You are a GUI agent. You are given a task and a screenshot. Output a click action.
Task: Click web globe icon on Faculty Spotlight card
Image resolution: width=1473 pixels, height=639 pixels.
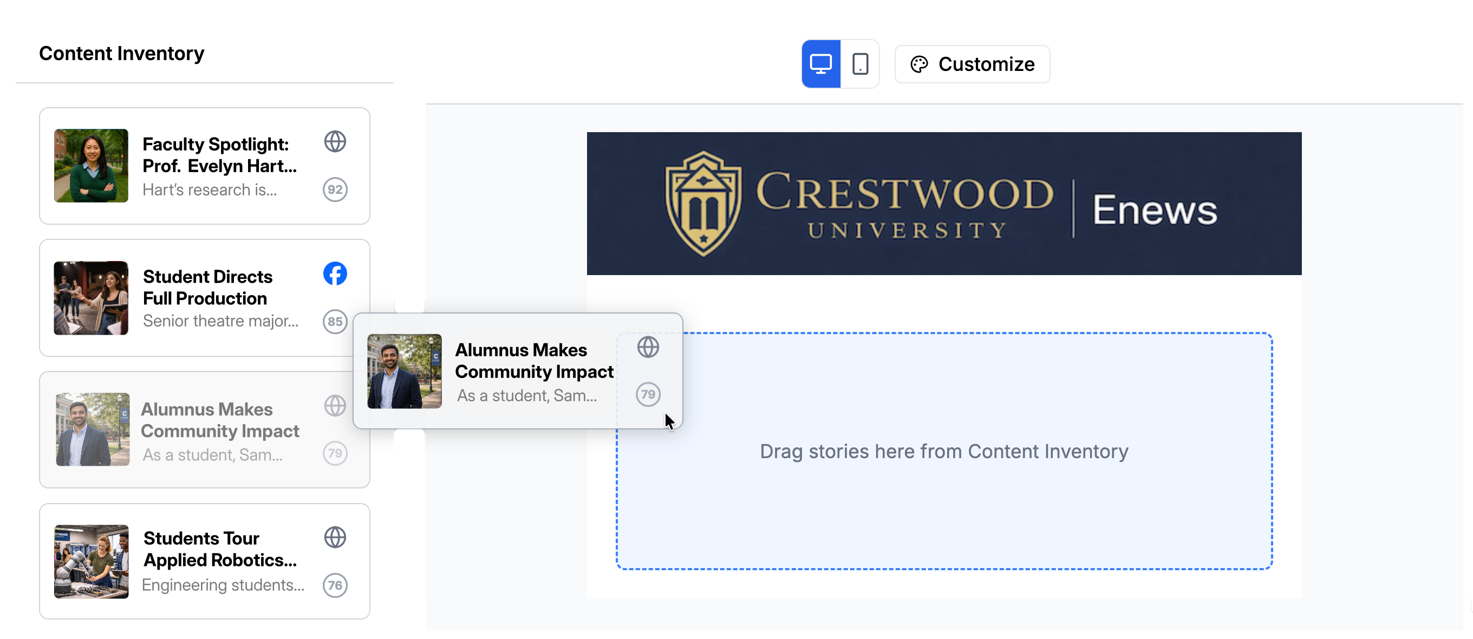pyautogui.click(x=335, y=142)
